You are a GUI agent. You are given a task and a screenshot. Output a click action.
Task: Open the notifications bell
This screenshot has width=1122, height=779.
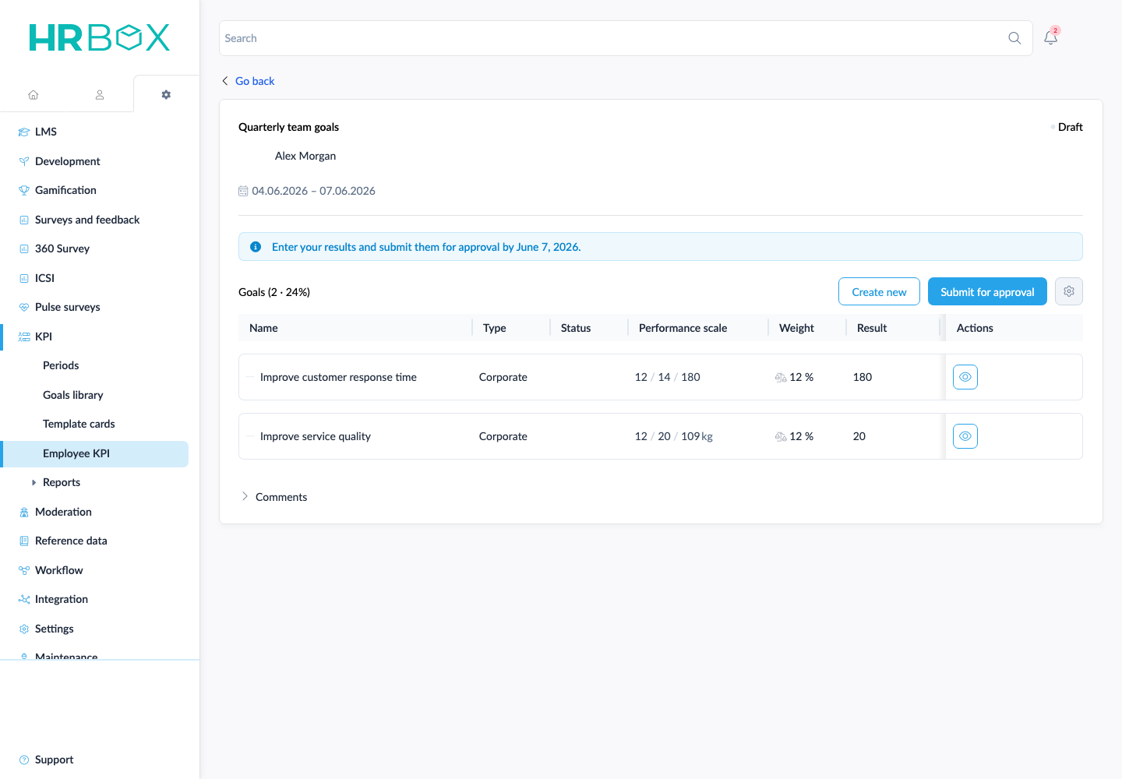click(x=1051, y=37)
